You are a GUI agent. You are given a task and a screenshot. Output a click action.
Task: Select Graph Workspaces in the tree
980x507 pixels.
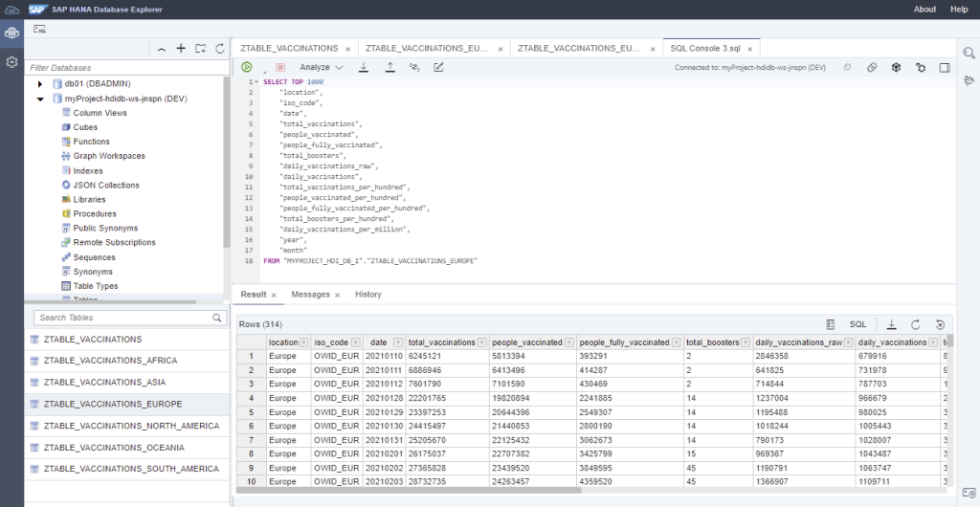pyautogui.click(x=109, y=156)
